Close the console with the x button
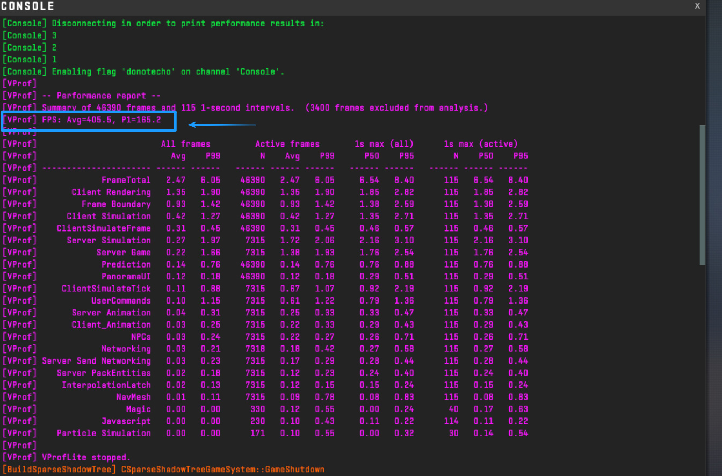This screenshot has height=476, width=722. pos(697,6)
